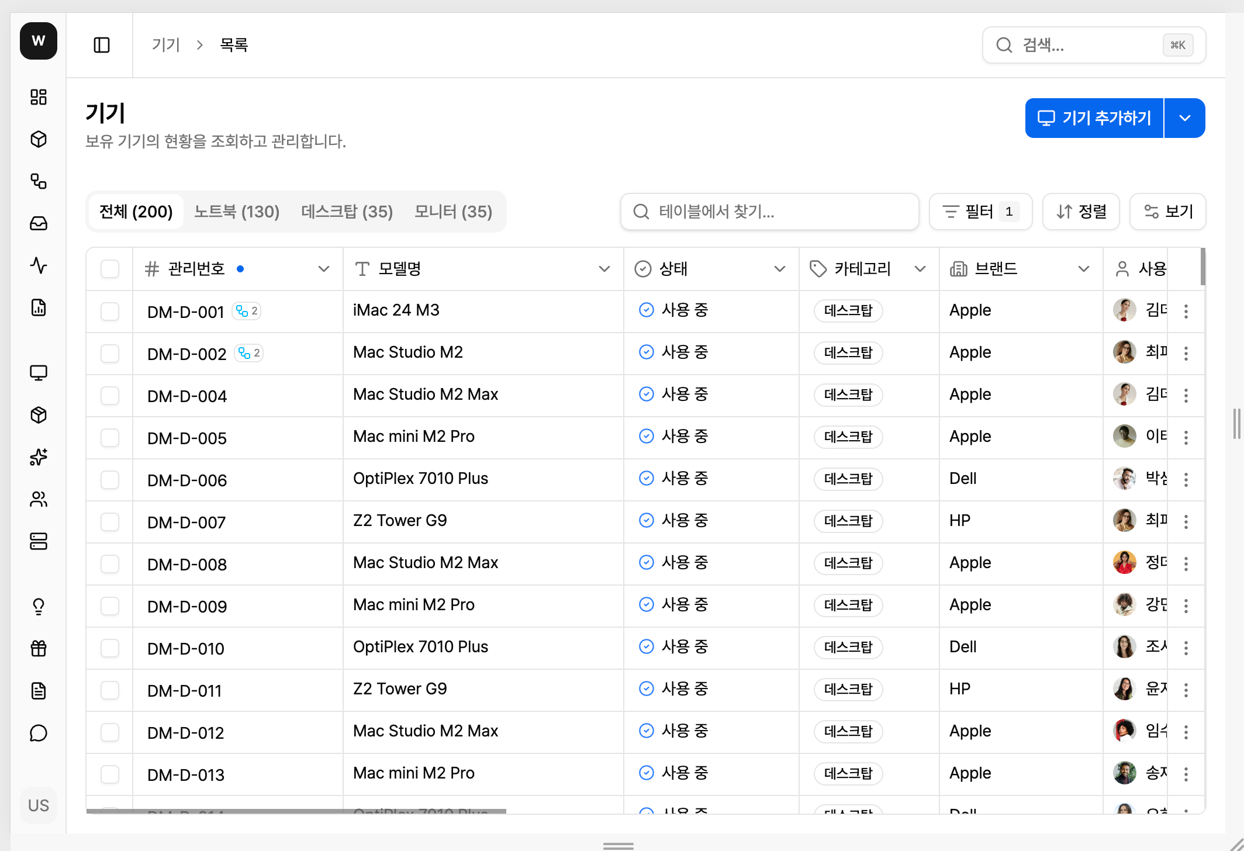Viewport: 1244px width, 851px height.
Task: Open the report chart file icon
Action: [39, 307]
